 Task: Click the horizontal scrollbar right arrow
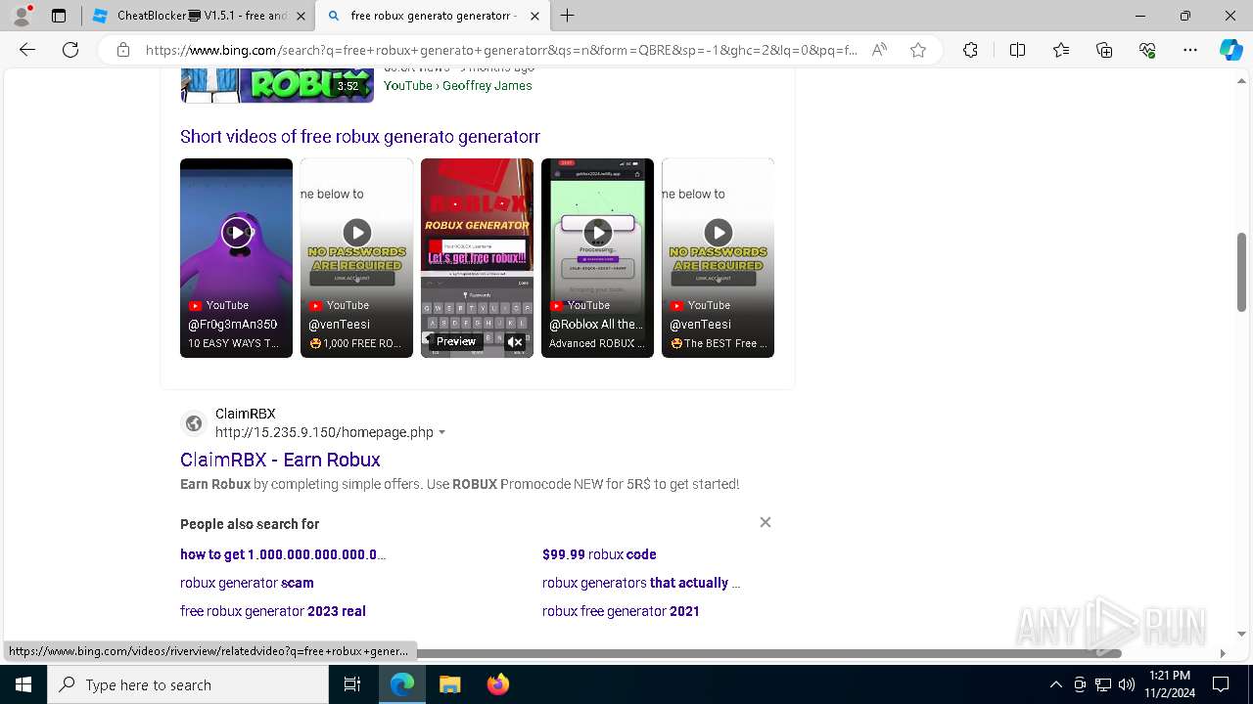tap(1223, 653)
